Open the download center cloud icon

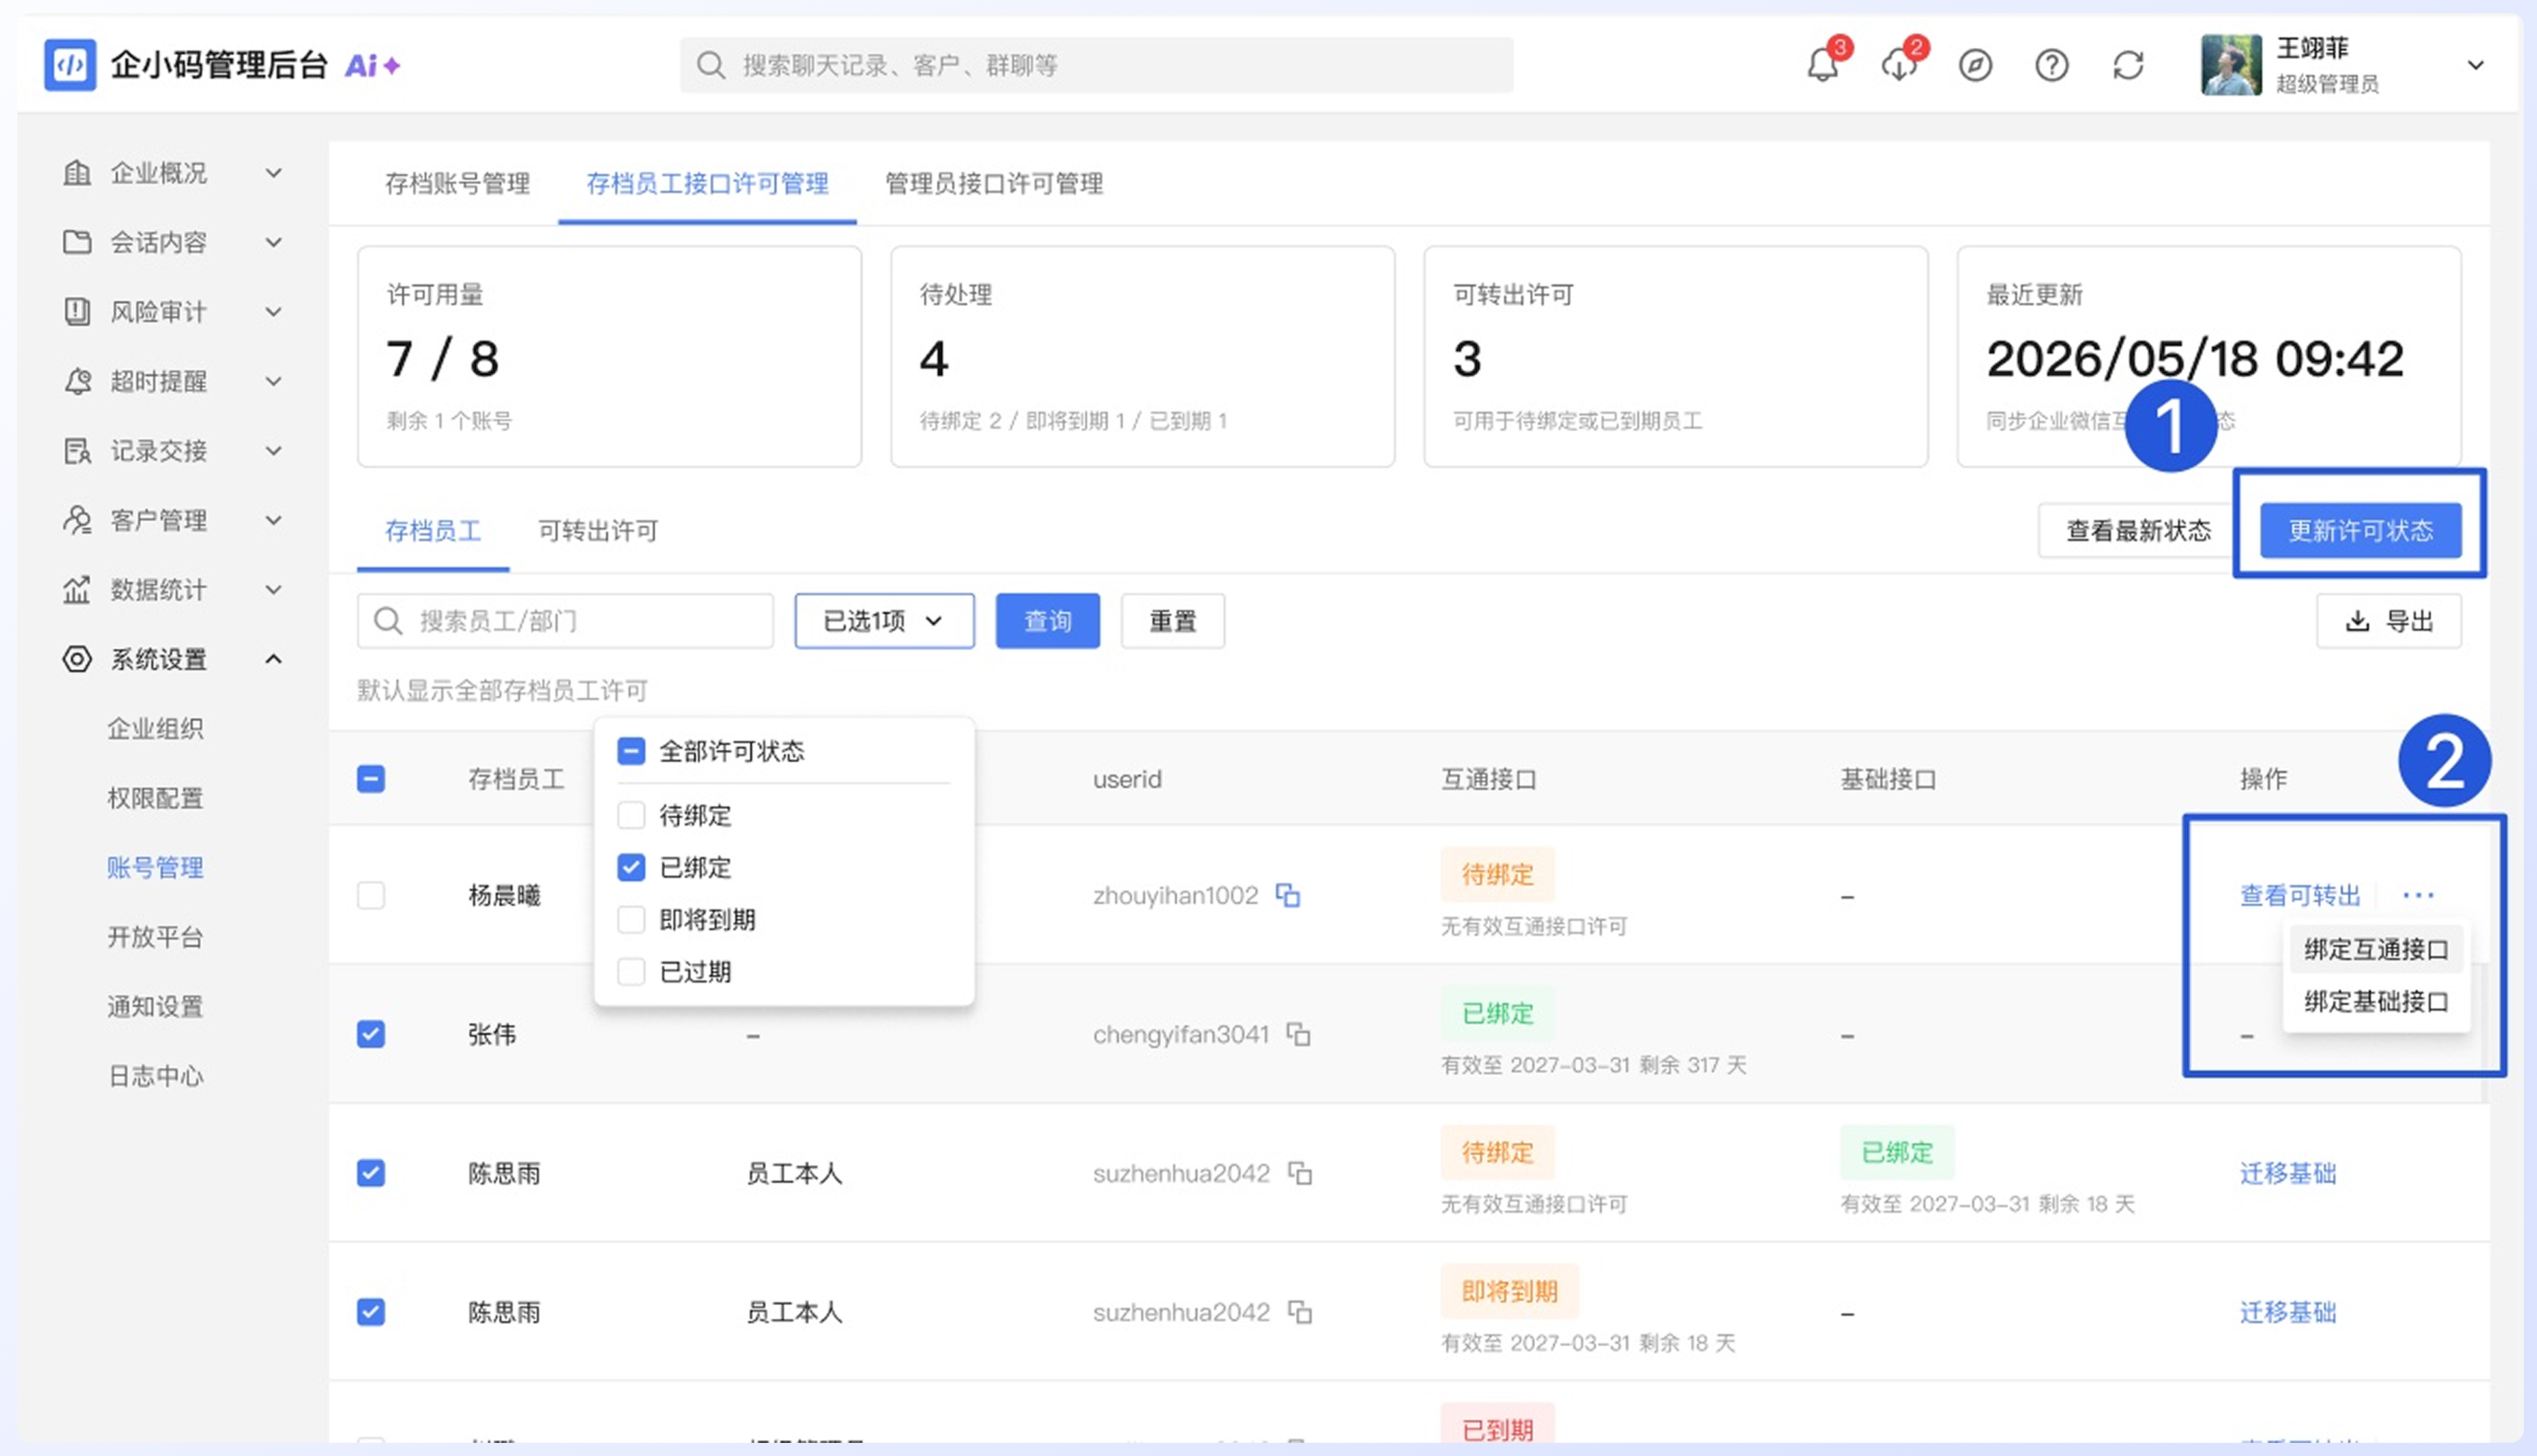tap(1898, 66)
